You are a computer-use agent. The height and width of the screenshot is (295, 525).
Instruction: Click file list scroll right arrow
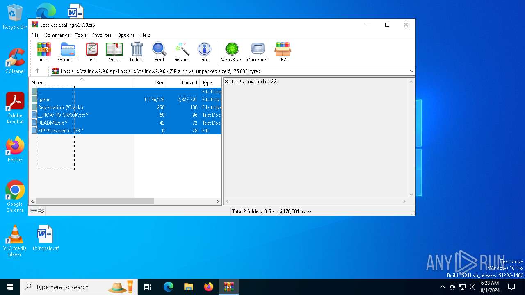tap(218, 201)
